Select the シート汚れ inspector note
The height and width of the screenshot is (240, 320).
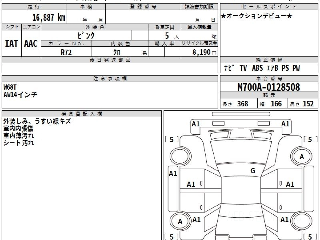[18, 143]
